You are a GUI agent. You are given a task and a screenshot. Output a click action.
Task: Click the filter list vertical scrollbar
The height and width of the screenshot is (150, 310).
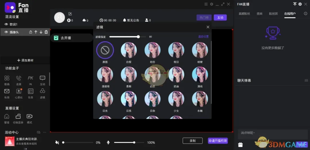(211, 72)
